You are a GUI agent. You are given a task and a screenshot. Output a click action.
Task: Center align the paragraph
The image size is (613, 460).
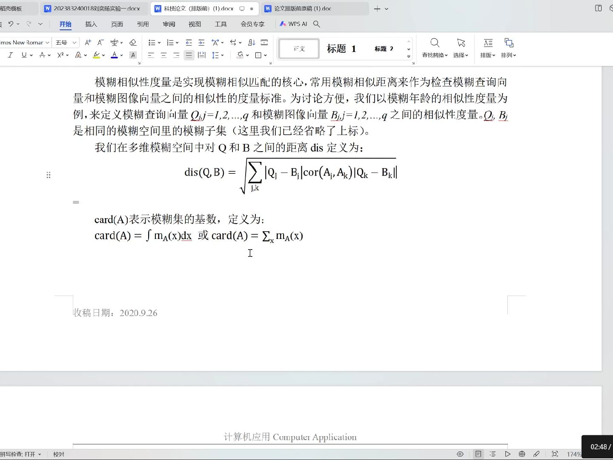click(163, 55)
